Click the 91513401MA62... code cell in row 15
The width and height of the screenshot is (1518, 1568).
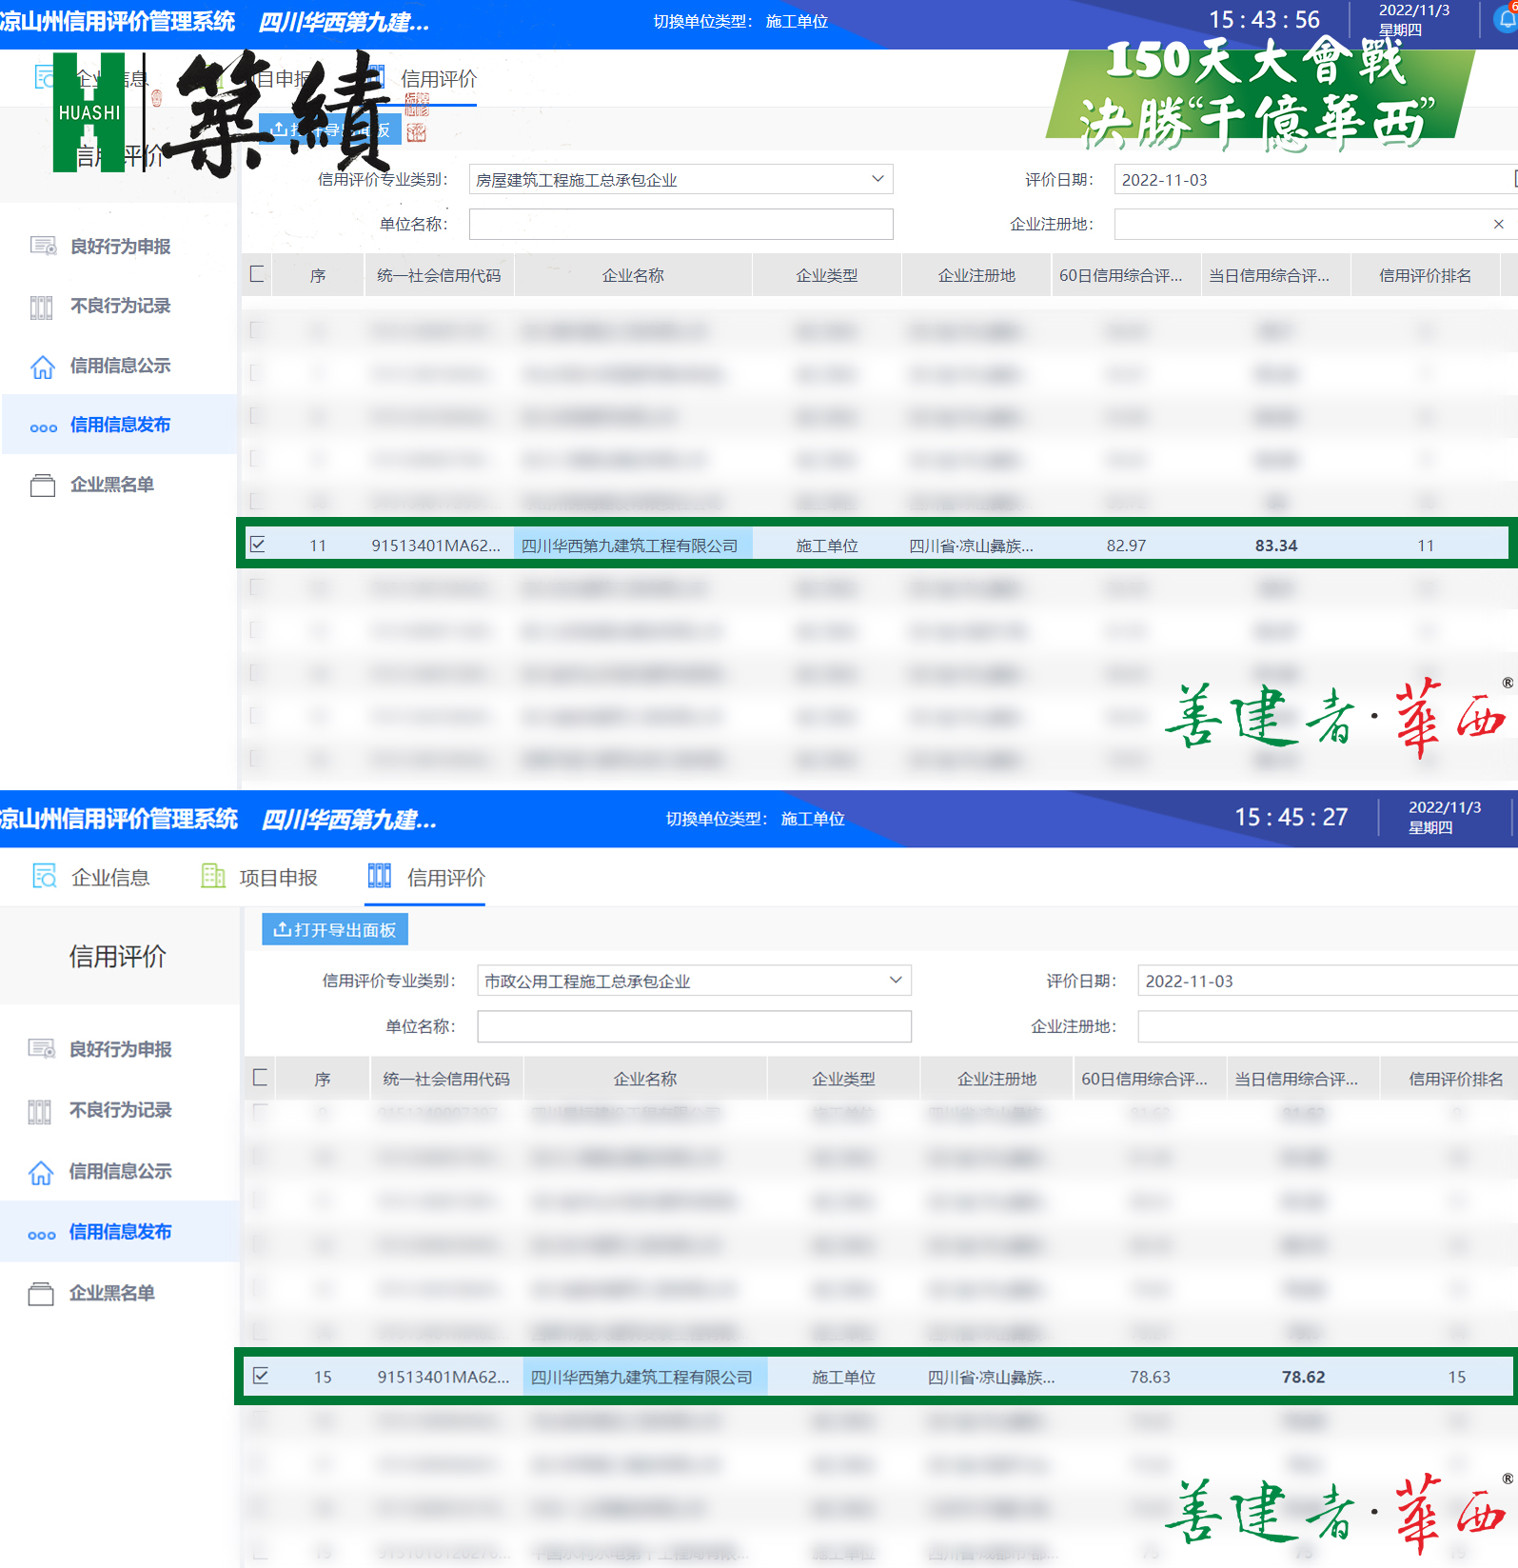pos(444,1378)
